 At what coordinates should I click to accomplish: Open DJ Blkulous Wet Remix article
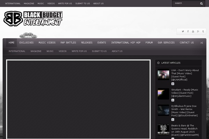(185, 111)
